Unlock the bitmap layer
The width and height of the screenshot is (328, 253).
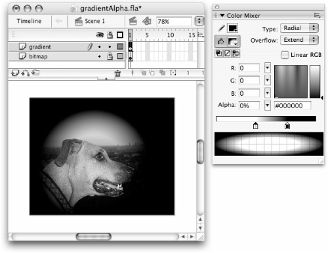110,56
